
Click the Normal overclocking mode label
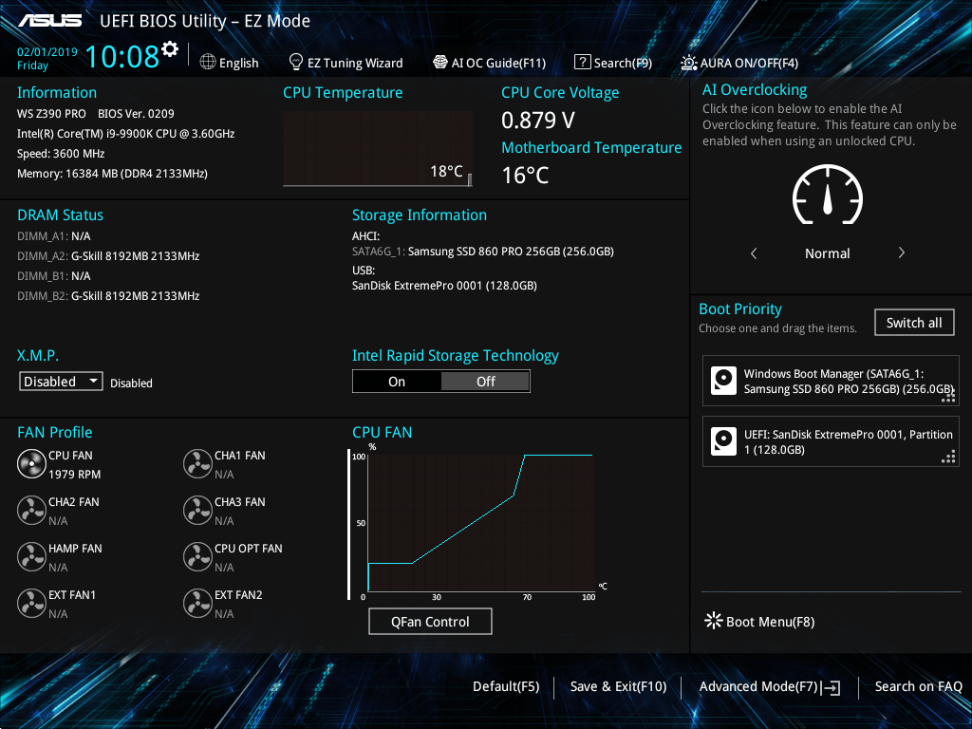[x=827, y=253]
